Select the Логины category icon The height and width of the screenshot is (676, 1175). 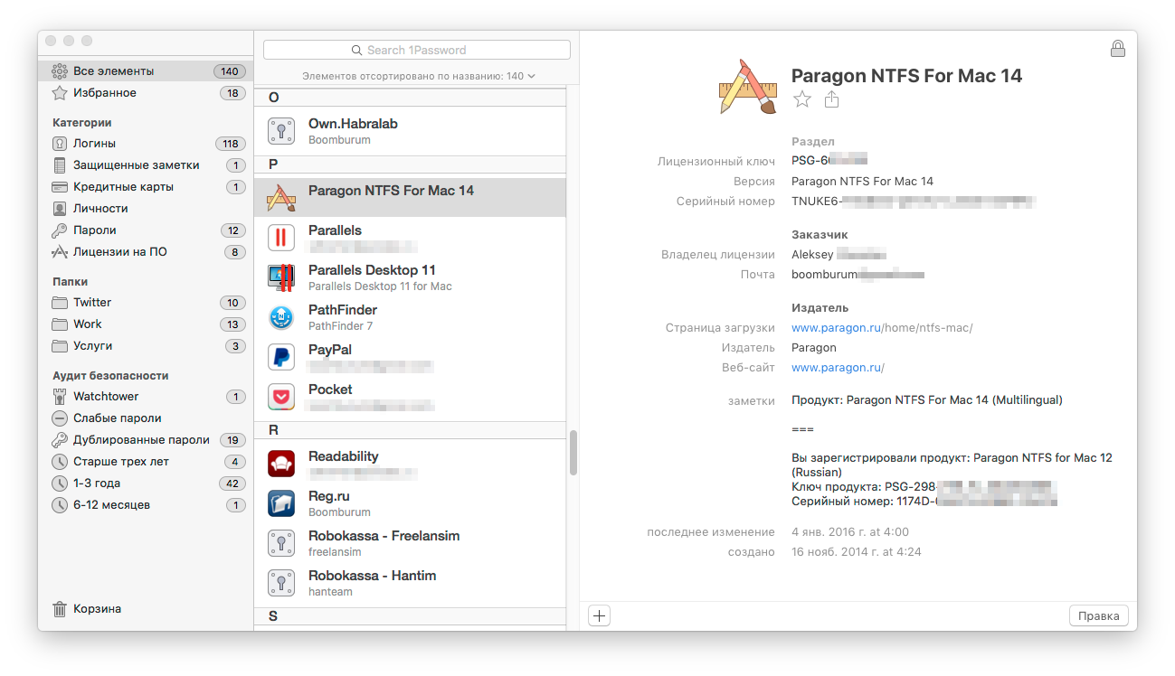point(60,144)
